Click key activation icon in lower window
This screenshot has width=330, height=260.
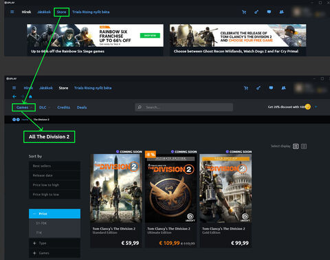pyautogui.click(x=258, y=88)
